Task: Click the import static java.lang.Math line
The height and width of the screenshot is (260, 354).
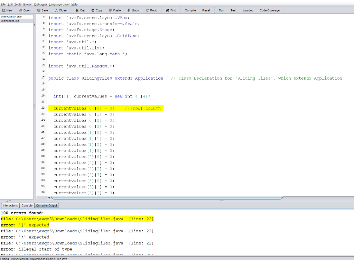Action: (87, 54)
